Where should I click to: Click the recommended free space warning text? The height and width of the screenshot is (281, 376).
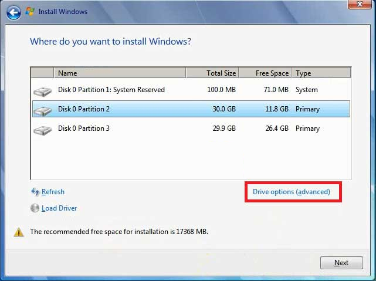coord(119,232)
